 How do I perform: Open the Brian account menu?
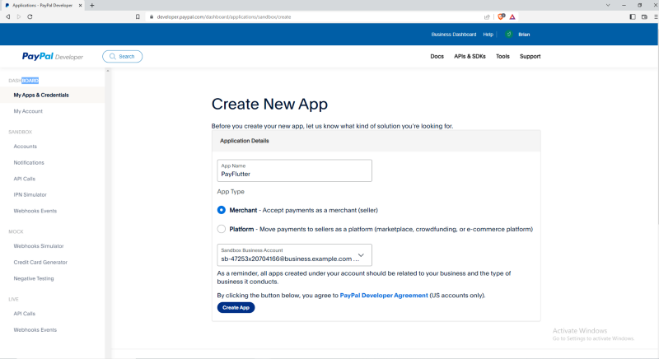[524, 35]
